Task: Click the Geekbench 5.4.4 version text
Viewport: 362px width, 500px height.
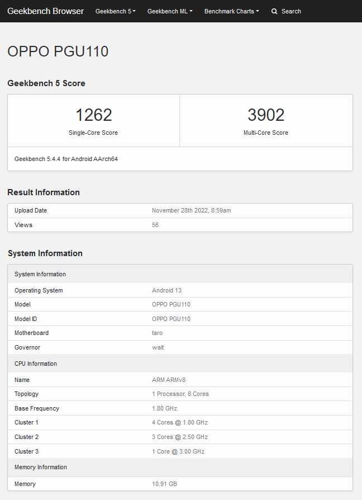Action: (x=66, y=159)
